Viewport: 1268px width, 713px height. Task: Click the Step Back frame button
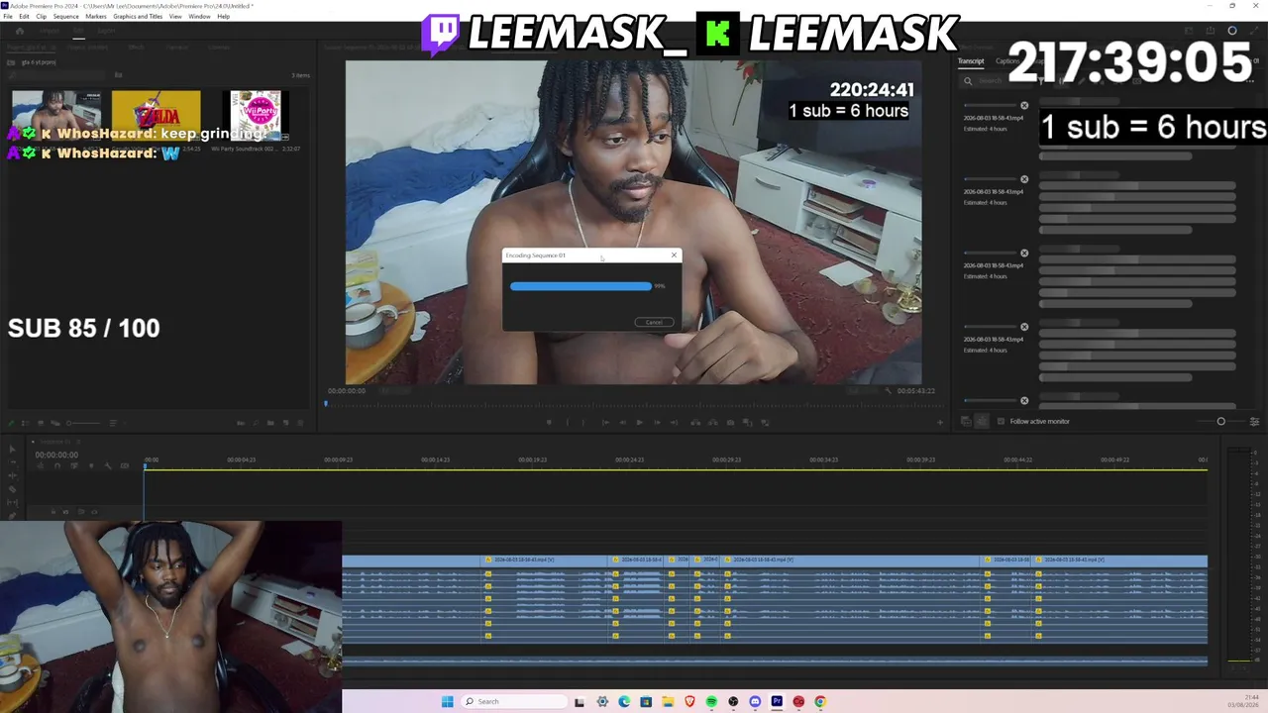(x=622, y=423)
